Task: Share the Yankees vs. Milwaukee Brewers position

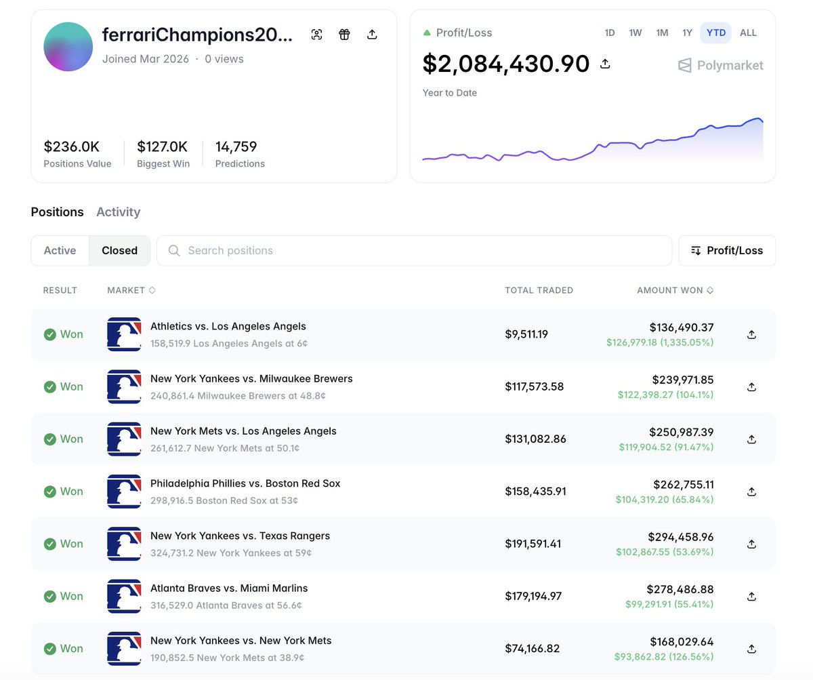Action: (x=751, y=386)
